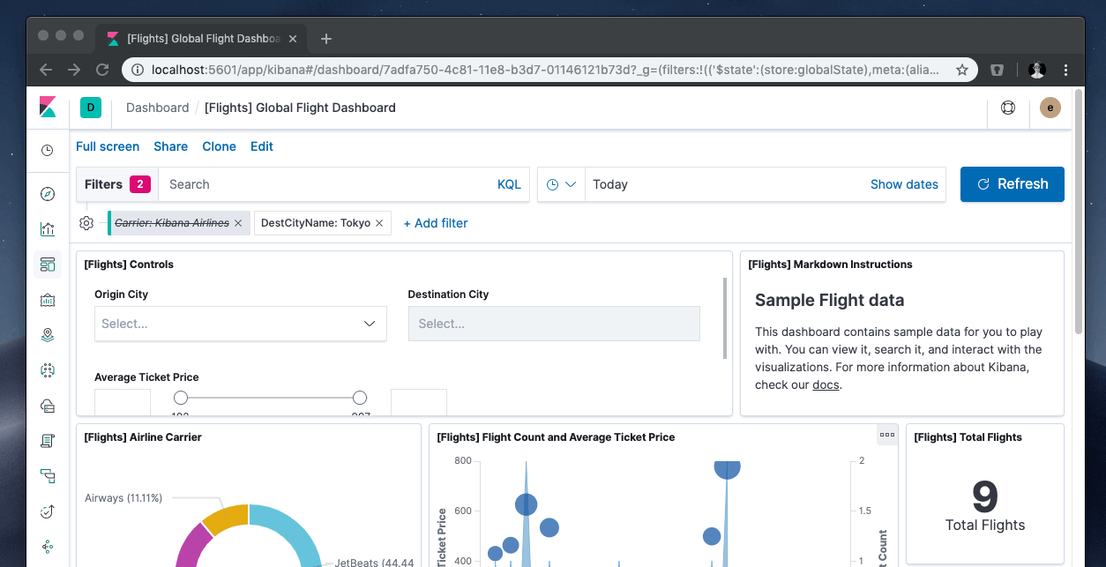The height and width of the screenshot is (567, 1106).
Task: Click the Controls panel vertical scrollbar
Action: [725, 317]
